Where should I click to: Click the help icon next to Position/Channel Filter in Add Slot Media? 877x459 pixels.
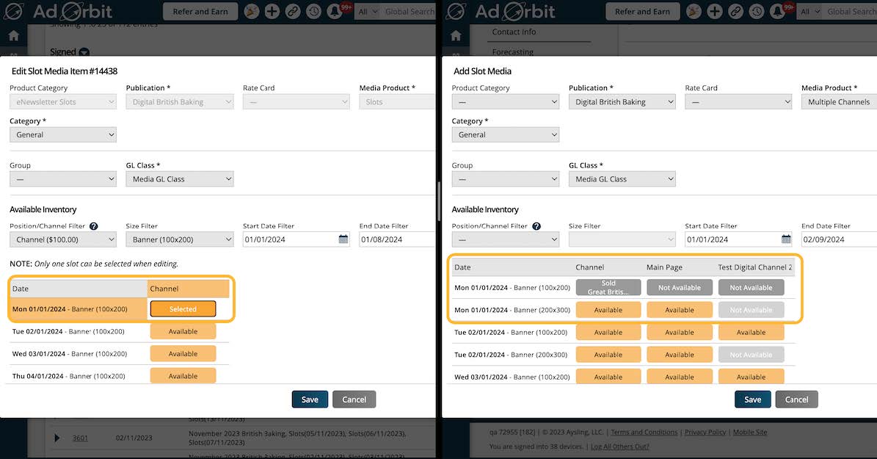536,226
